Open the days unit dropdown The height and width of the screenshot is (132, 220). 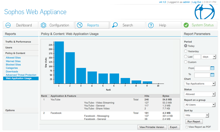(x=209, y=57)
